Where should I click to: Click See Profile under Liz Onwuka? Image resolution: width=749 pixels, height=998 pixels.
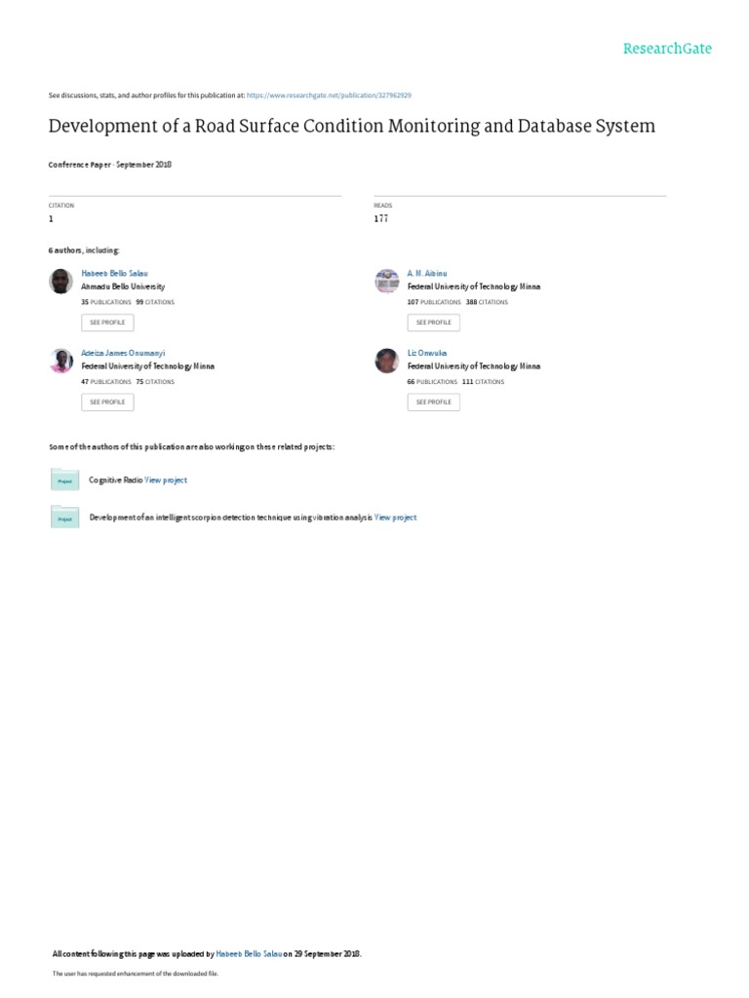(x=434, y=403)
